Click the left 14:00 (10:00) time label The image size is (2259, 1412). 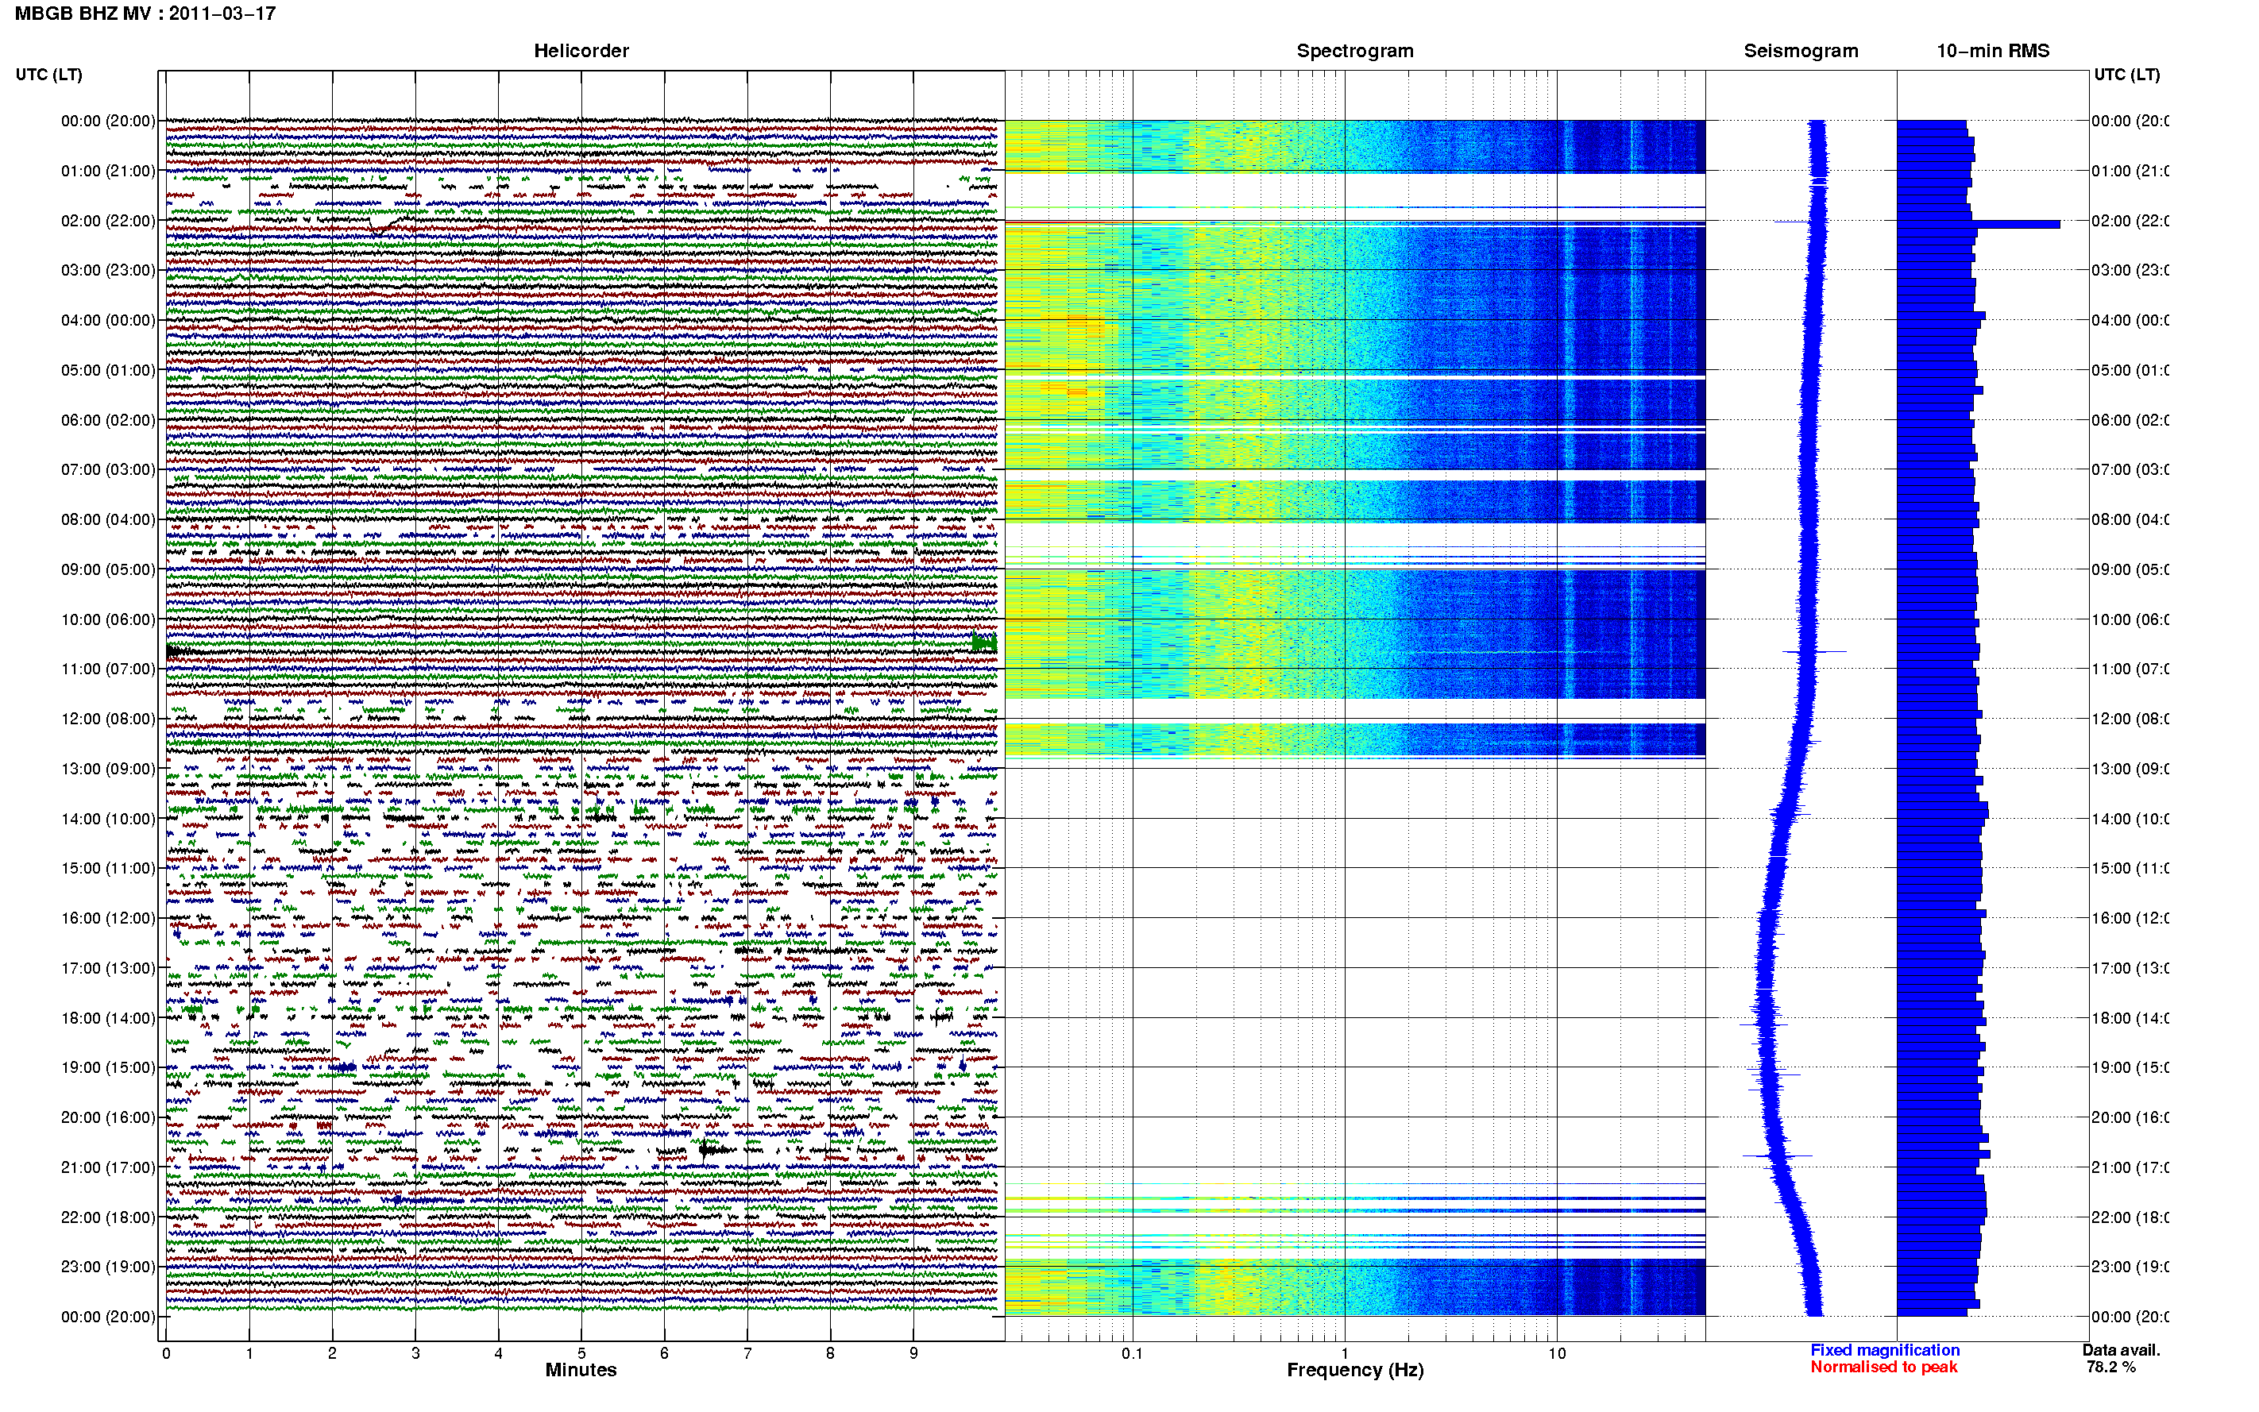[x=108, y=820]
